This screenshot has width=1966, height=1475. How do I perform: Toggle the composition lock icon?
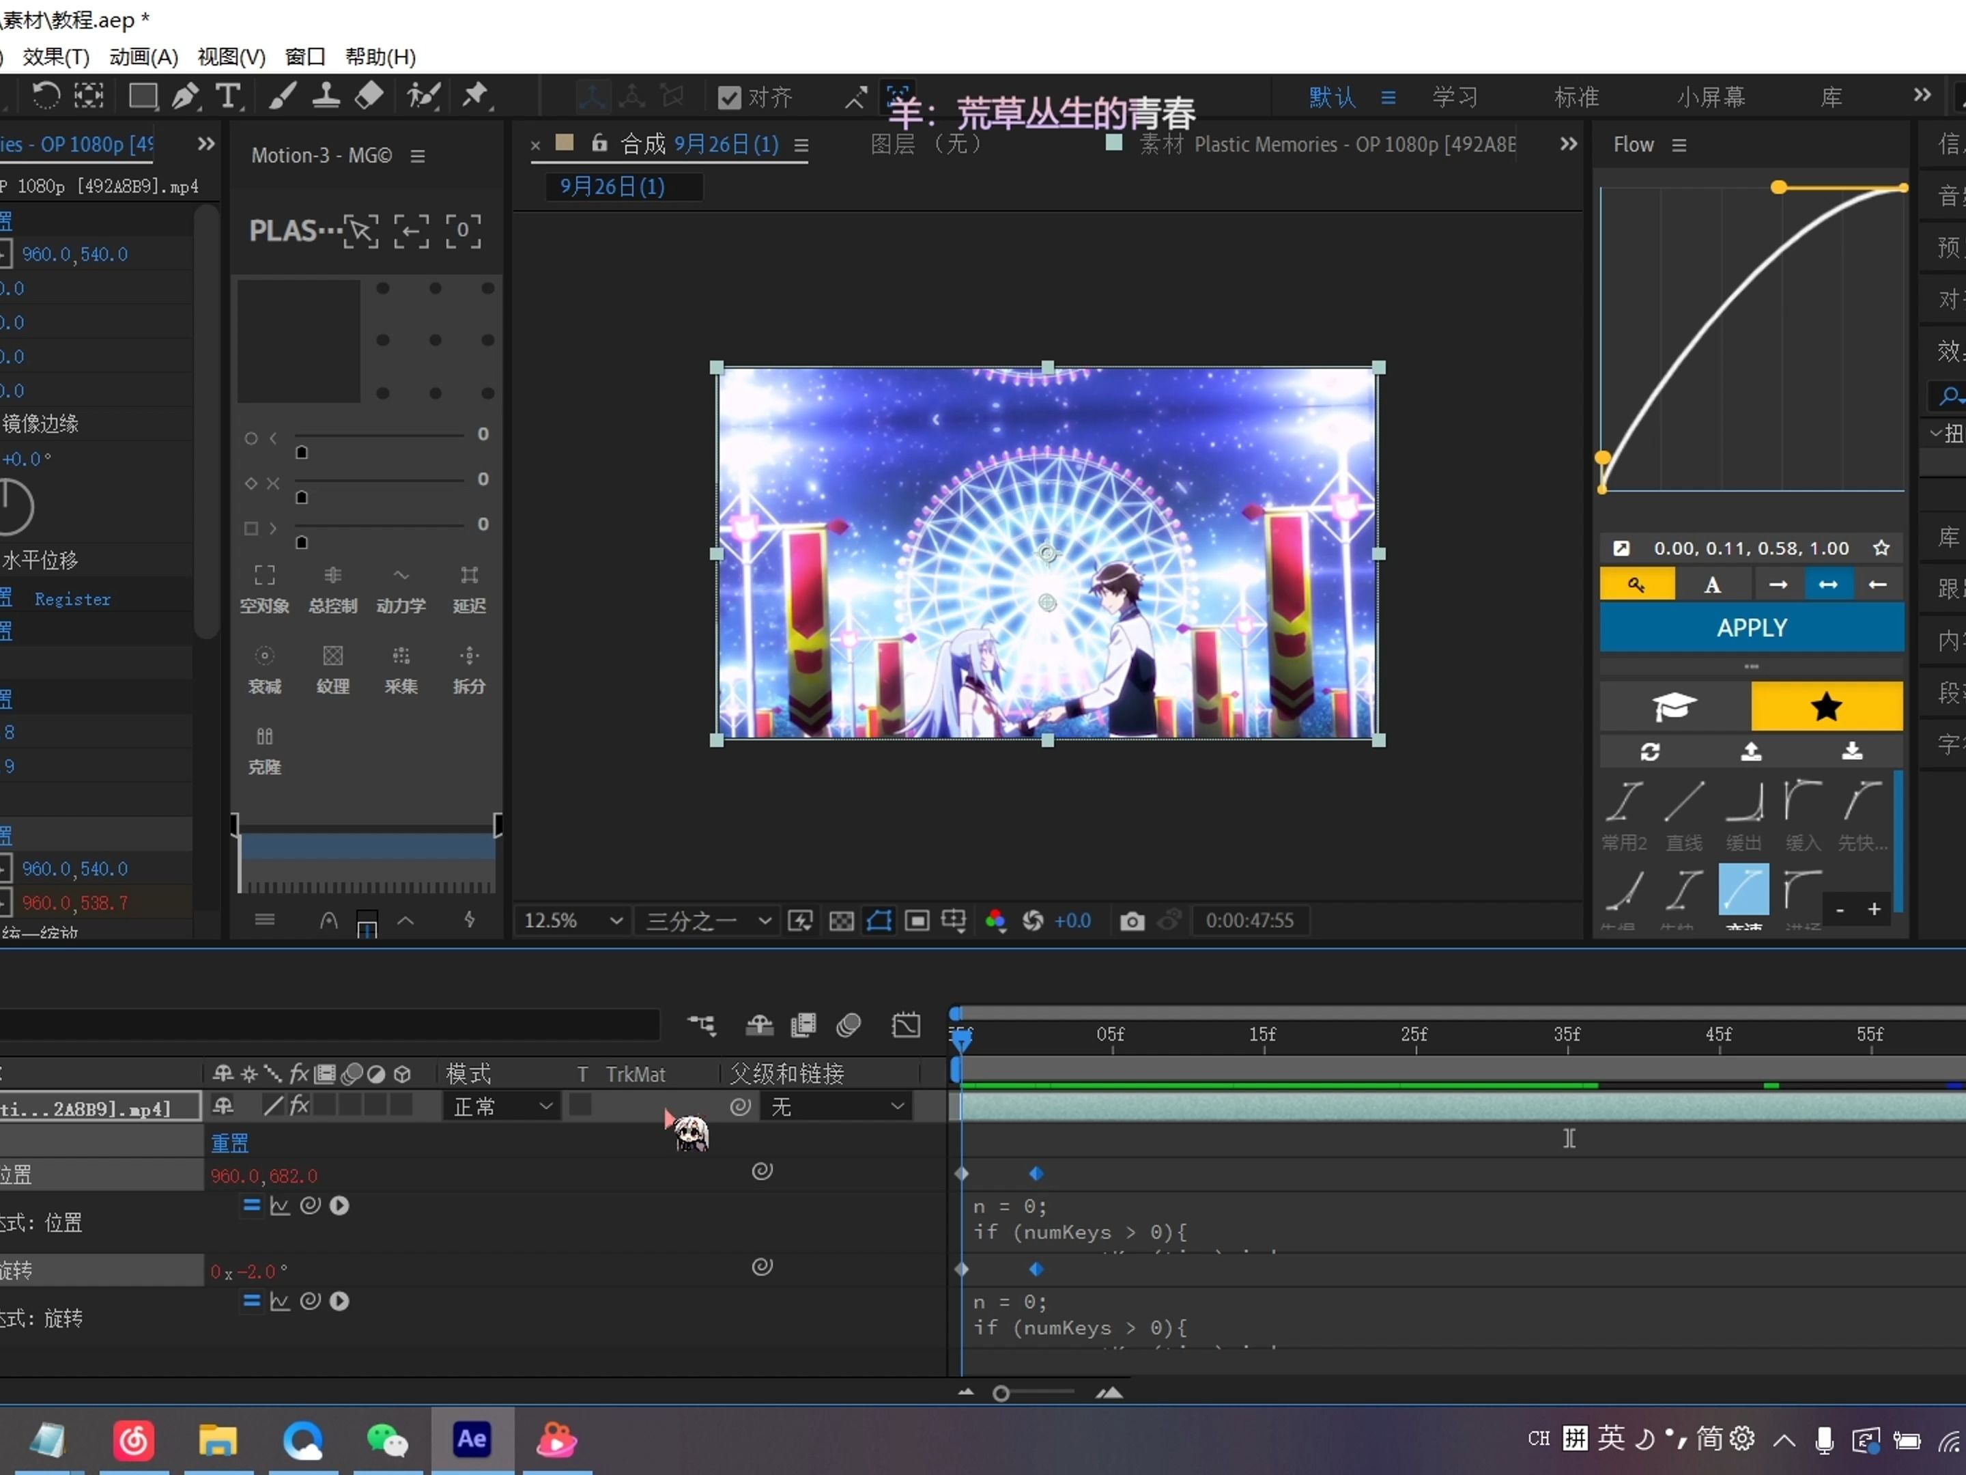(599, 143)
